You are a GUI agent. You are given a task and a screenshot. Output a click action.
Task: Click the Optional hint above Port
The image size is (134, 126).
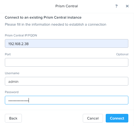122,54
